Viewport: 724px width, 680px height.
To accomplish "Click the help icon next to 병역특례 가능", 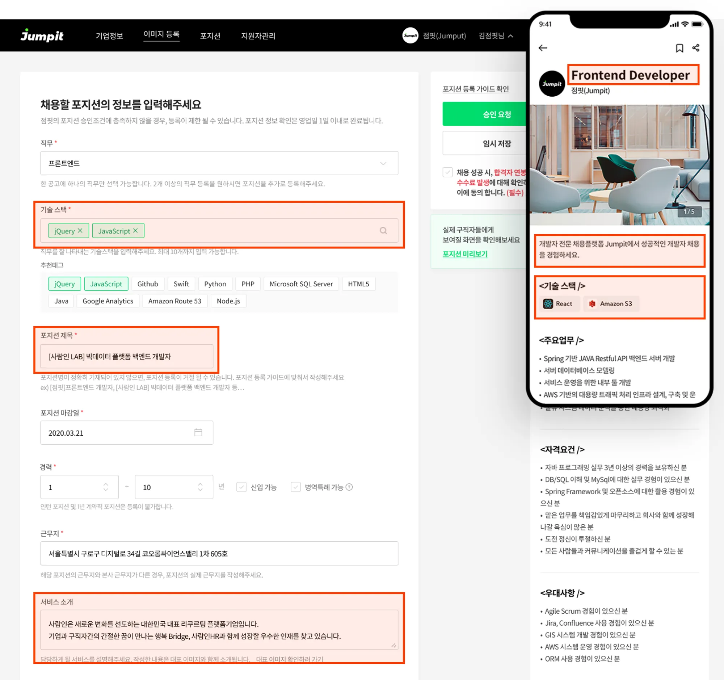I will coord(349,487).
